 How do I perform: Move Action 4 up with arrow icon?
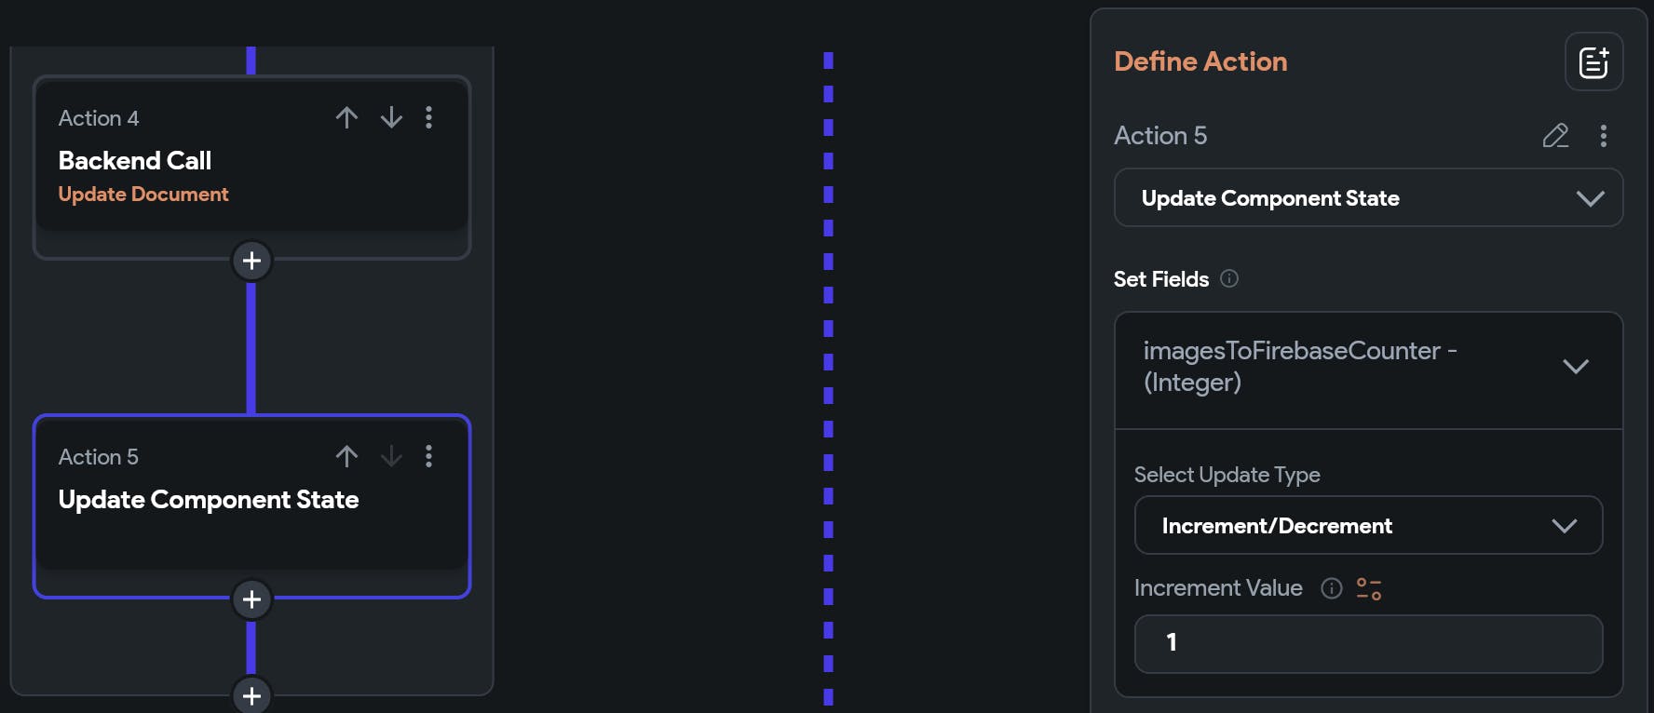pyautogui.click(x=346, y=117)
